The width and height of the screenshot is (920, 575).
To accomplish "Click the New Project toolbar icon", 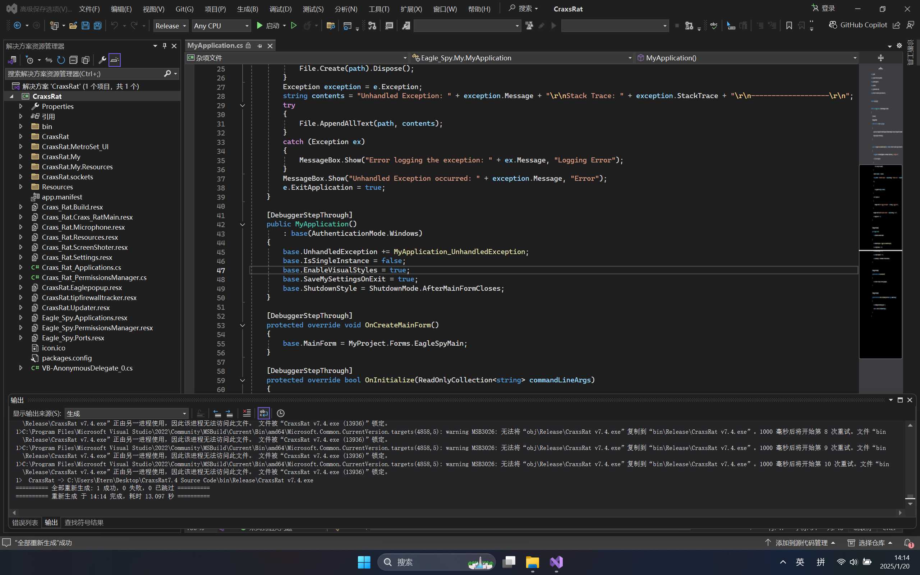I will click(x=54, y=26).
